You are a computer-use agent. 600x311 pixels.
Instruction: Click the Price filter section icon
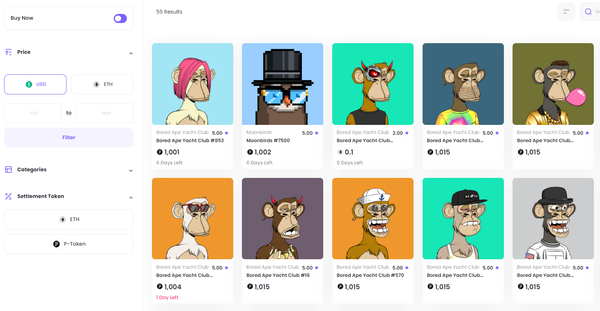8,52
